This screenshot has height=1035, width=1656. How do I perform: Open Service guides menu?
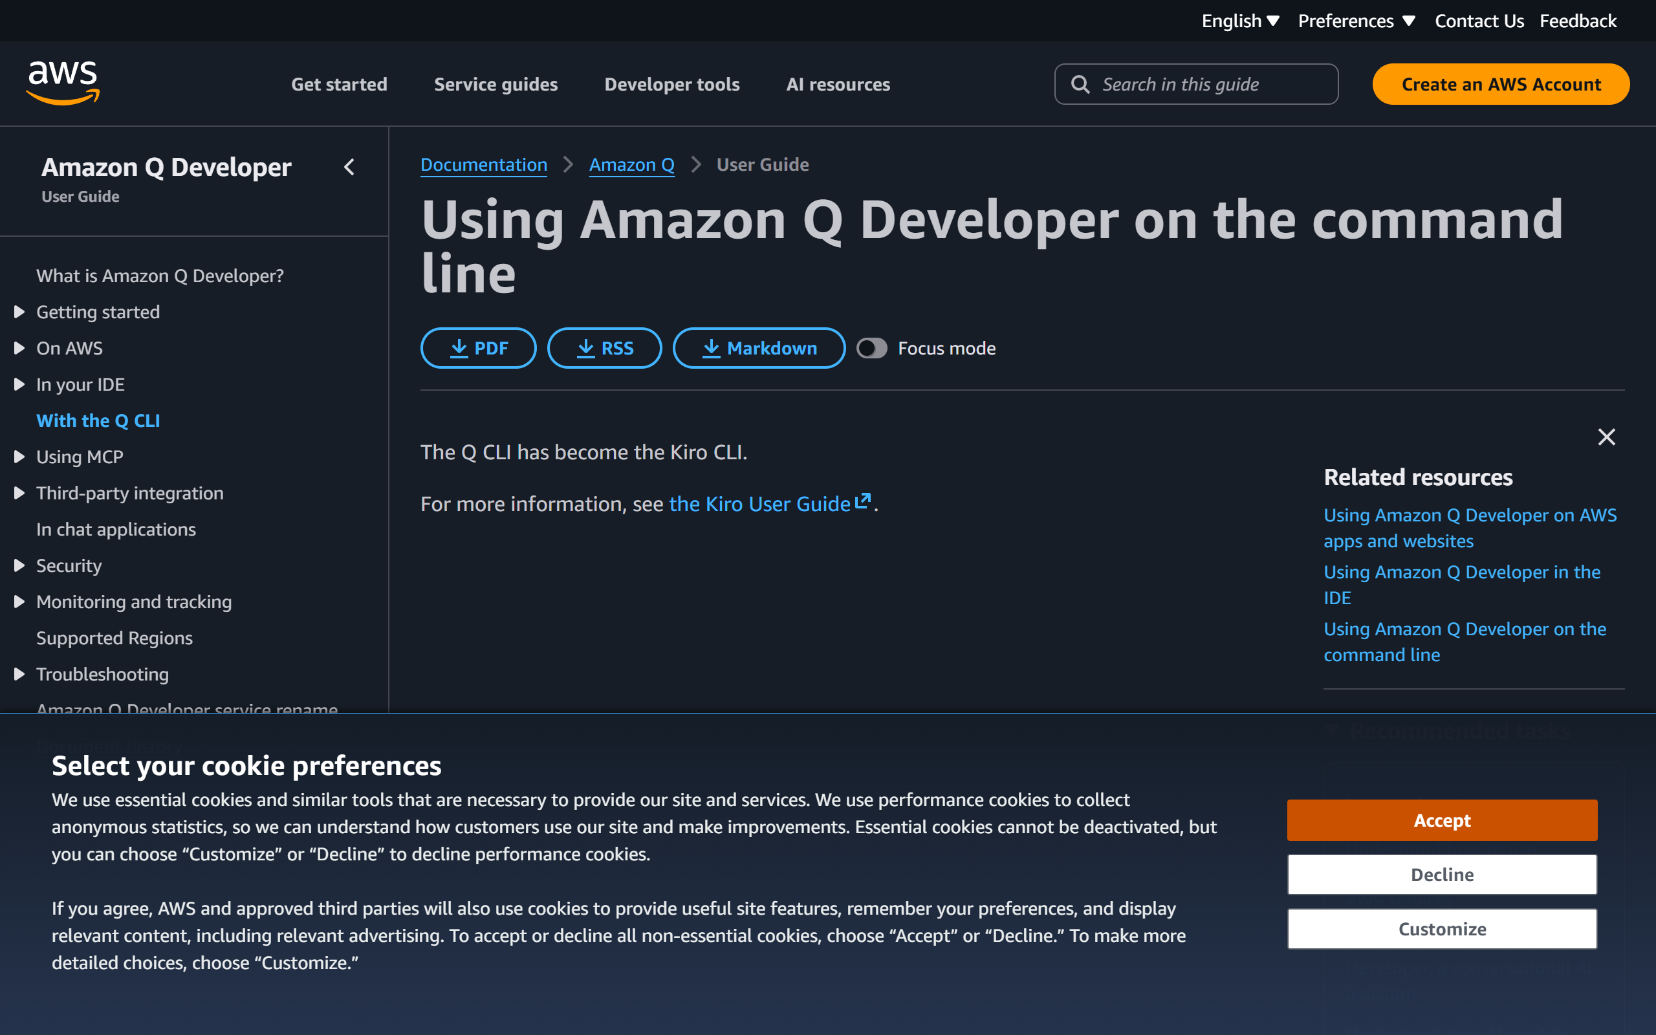[496, 84]
